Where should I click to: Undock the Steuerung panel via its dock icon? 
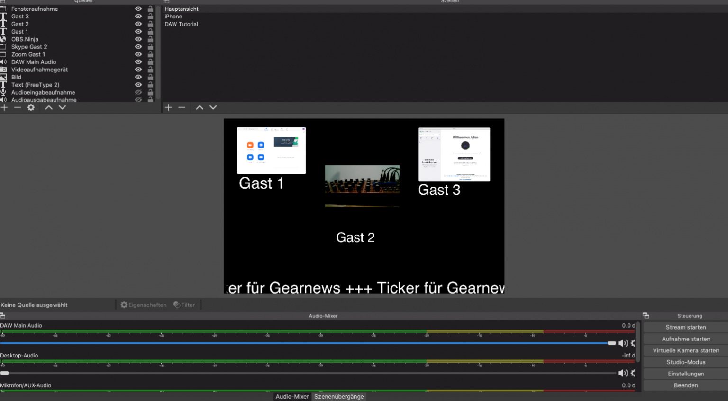[x=646, y=316]
